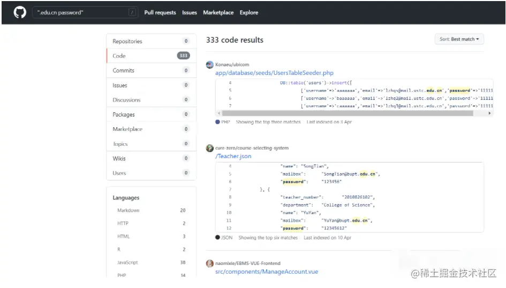Select Commits result type in sidebar
The image size is (506, 288).
(x=152, y=70)
